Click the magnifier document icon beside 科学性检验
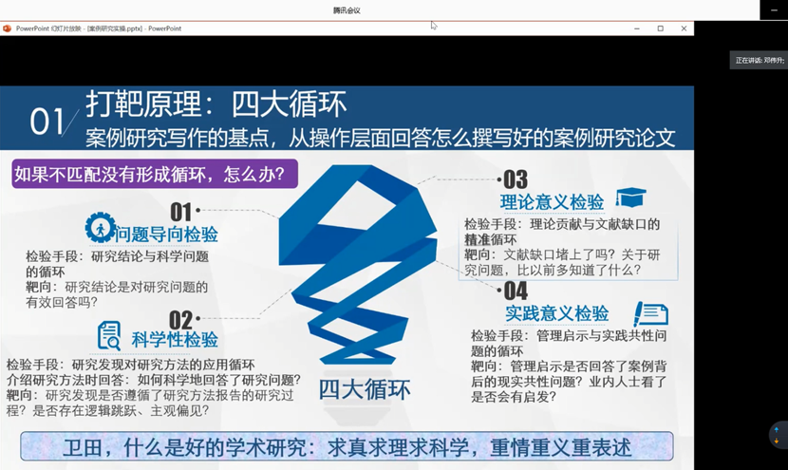 click(109, 335)
